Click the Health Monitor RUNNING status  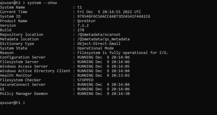86,75
